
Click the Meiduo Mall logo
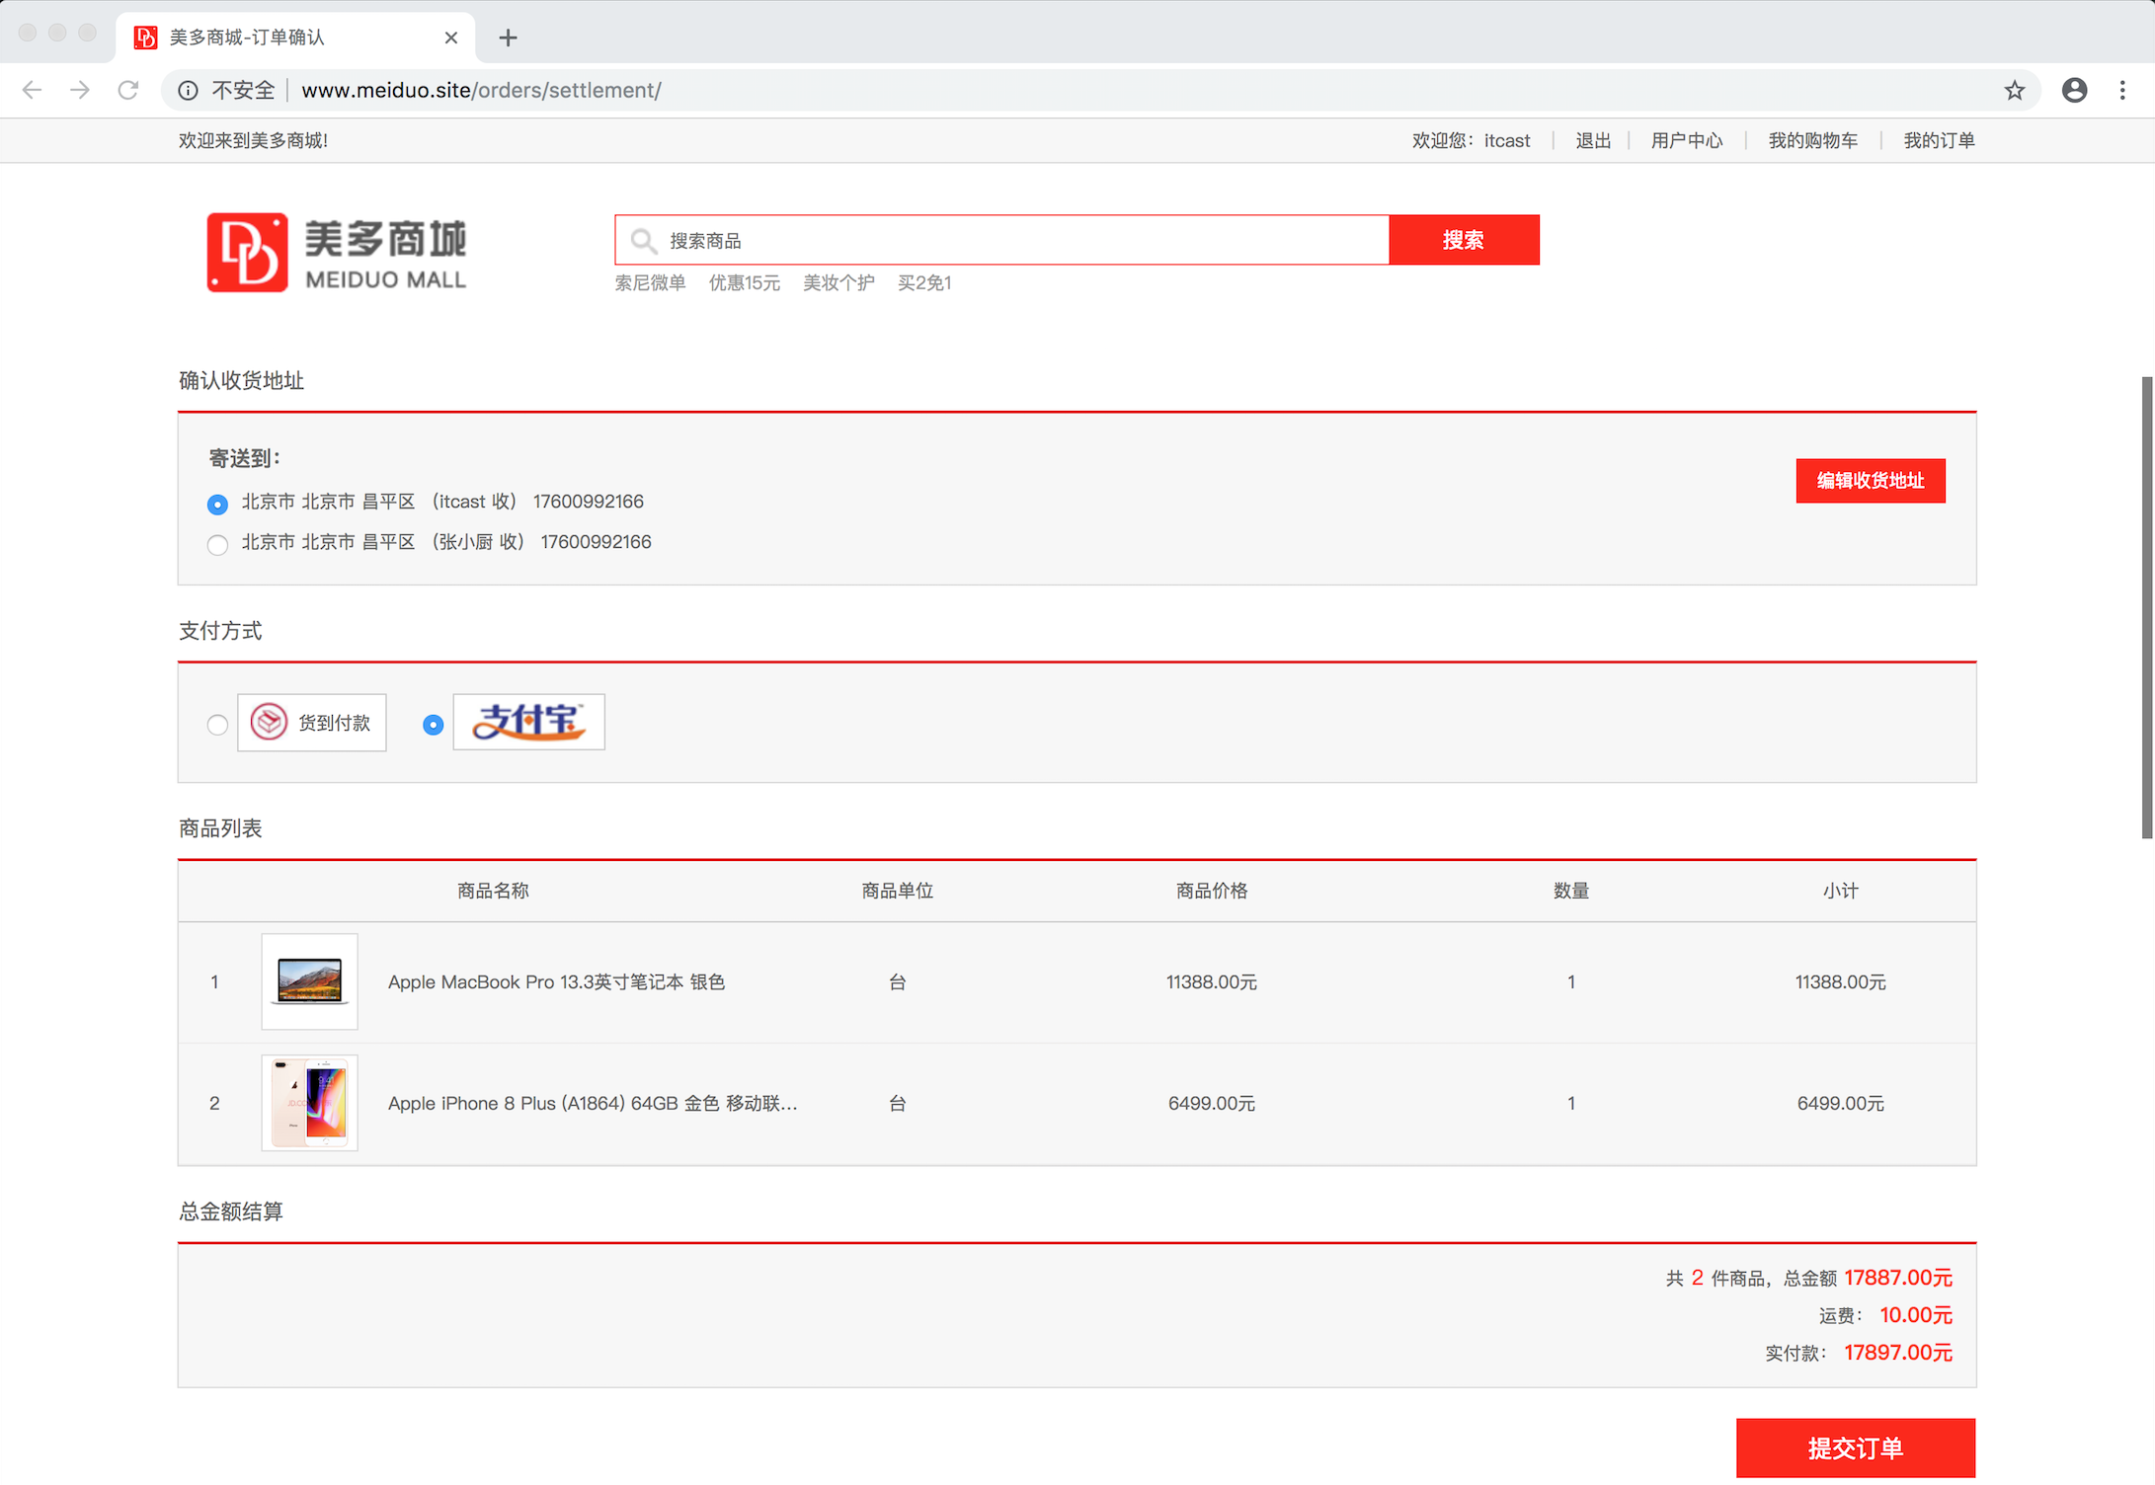pyautogui.click(x=336, y=253)
